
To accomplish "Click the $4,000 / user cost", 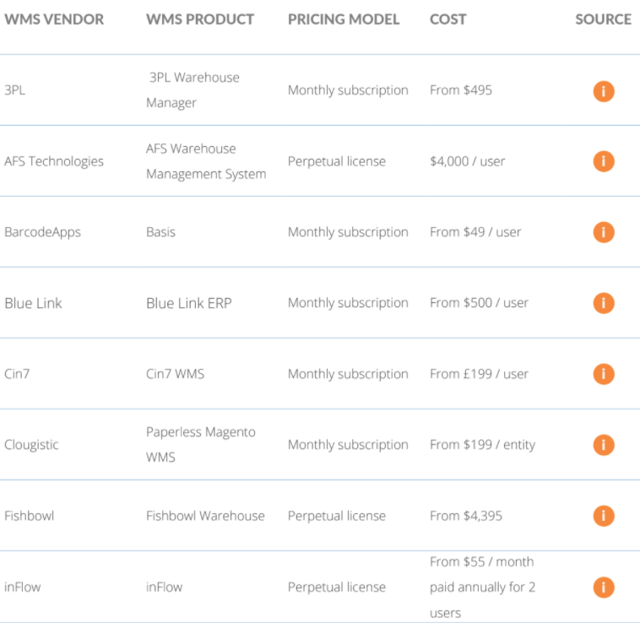I will [x=468, y=161].
